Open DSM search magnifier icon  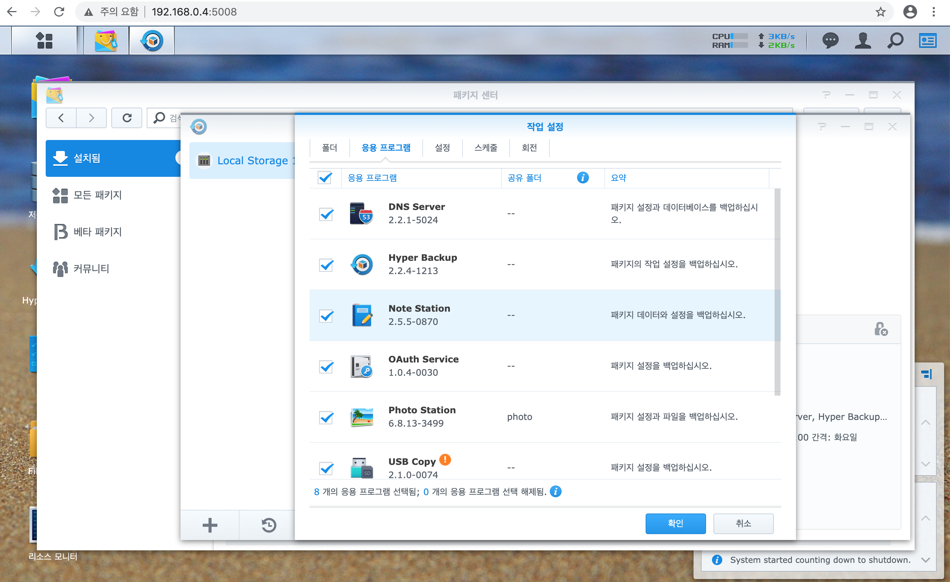pyautogui.click(x=895, y=41)
